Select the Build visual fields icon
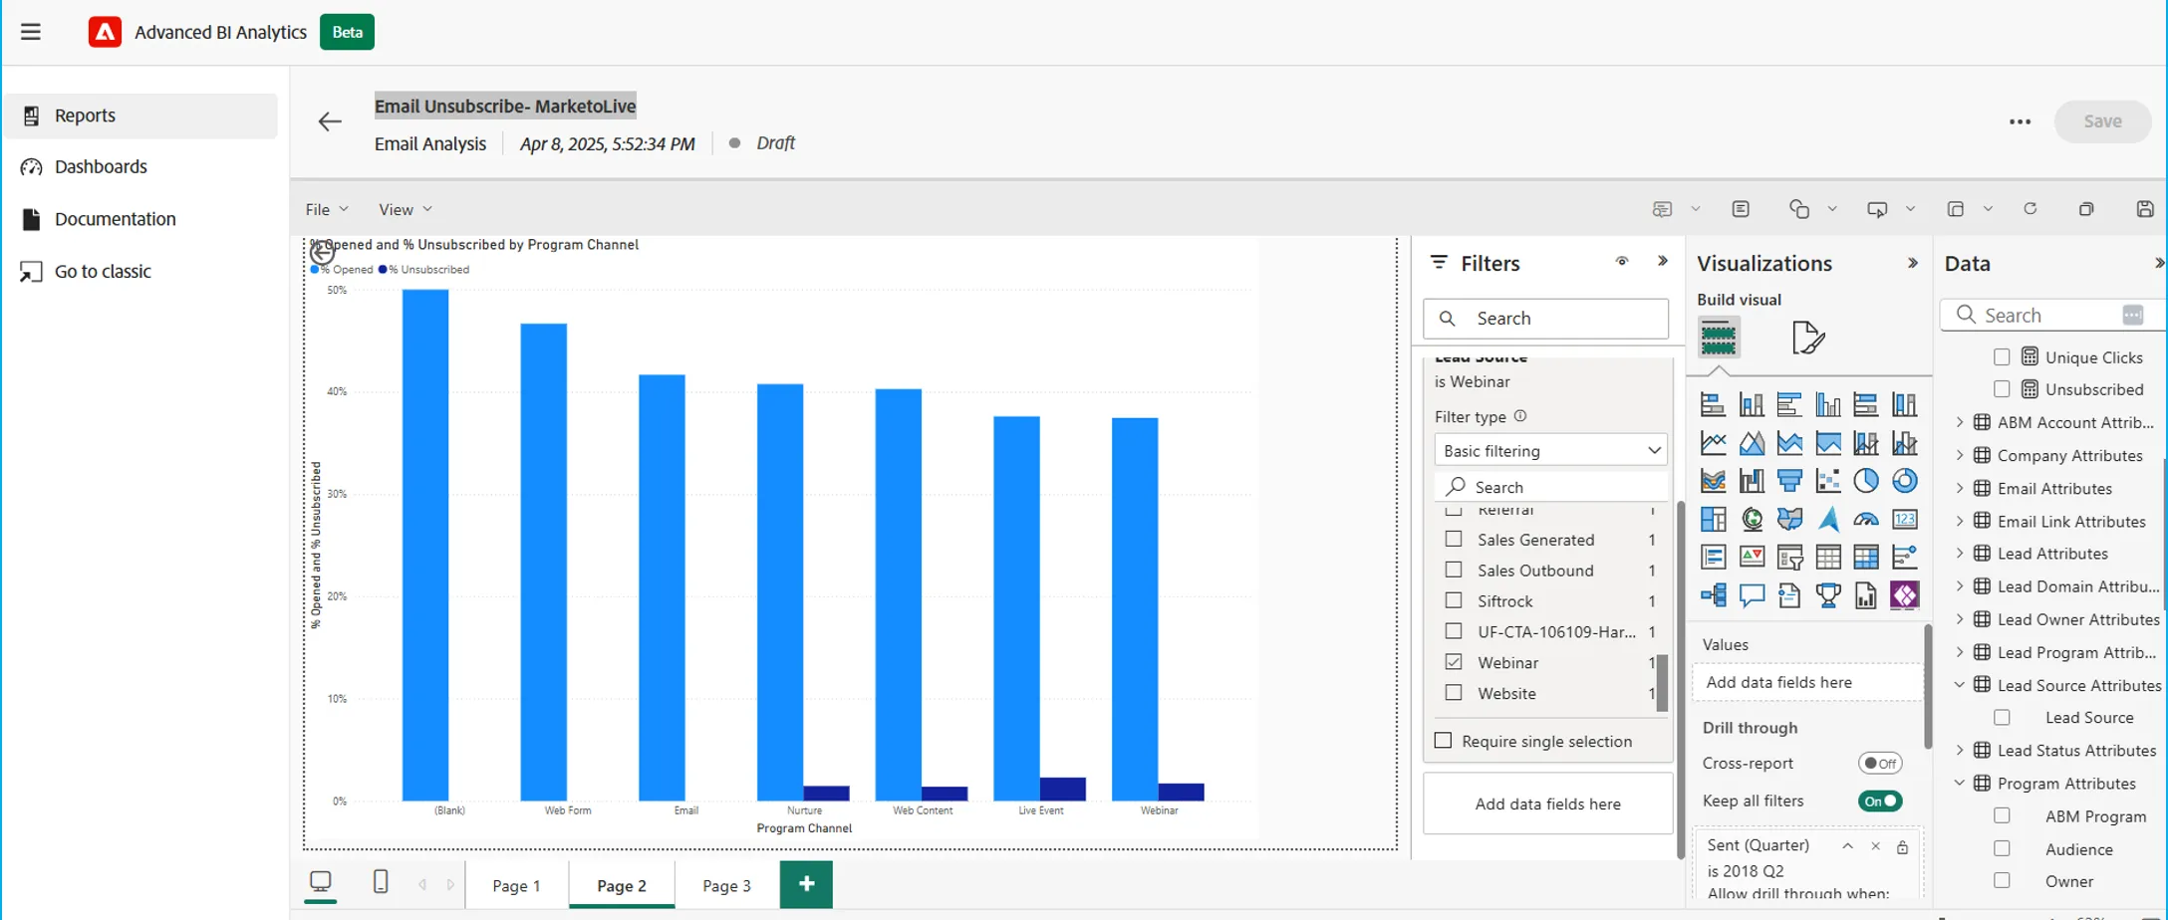Image resolution: width=2168 pixels, height=920 pixels. point(1719,338)
